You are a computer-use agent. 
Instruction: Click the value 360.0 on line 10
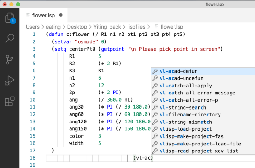pyautogui.click(x=114, y=100)
